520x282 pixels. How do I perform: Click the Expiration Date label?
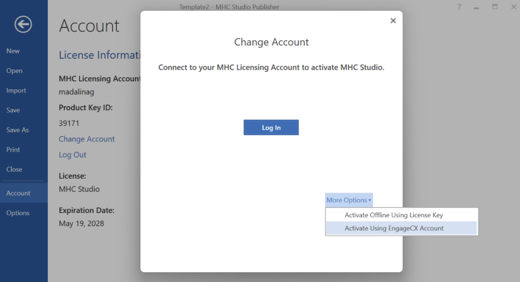[87, 210]
